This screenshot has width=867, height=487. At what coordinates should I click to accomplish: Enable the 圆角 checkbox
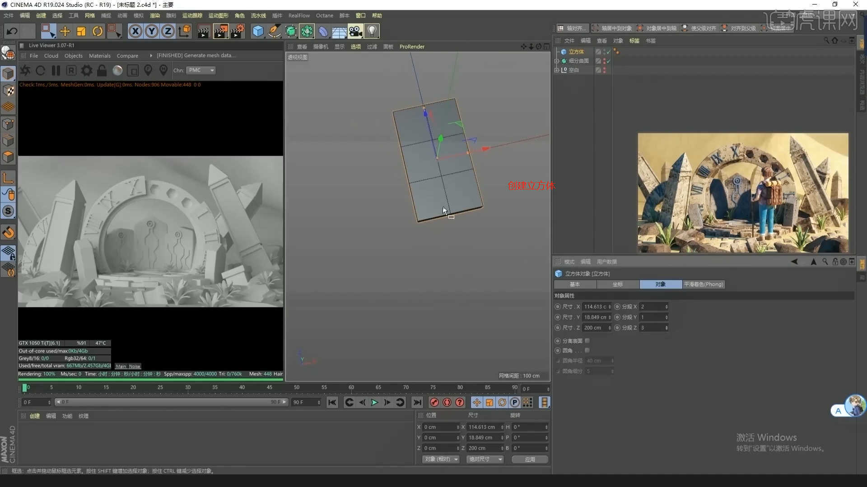pos(587,350)
